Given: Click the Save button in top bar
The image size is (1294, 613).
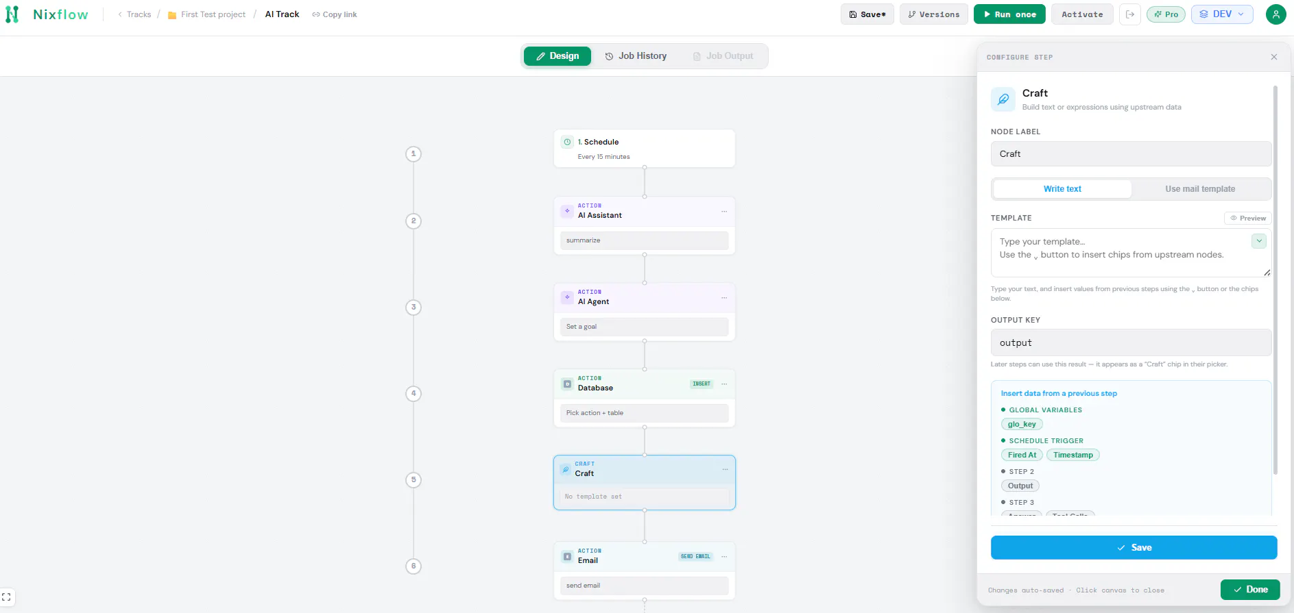Looking at the screenshot, I should [867, 14].
